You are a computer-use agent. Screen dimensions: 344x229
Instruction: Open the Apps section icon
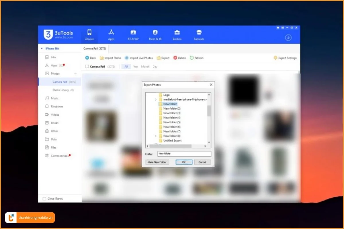coord(111,32)
